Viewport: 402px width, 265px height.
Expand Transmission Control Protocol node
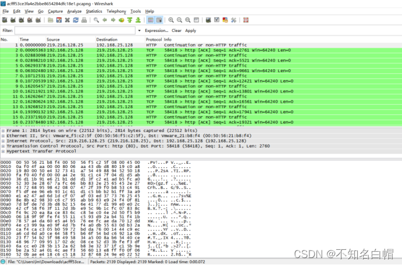click(3, 146)
